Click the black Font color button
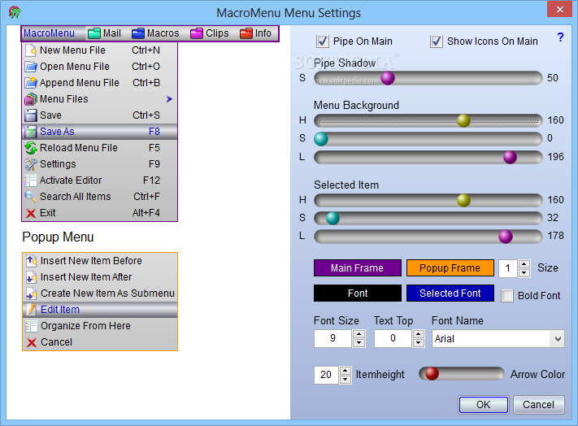 (358, 293)
